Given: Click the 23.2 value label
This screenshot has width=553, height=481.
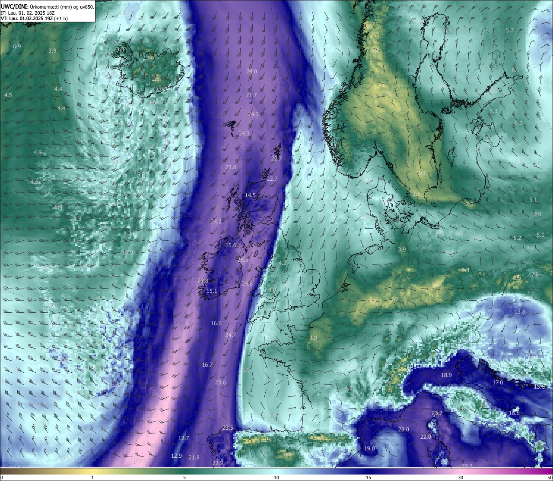Looking at the screenshot, I should point(467,465).
